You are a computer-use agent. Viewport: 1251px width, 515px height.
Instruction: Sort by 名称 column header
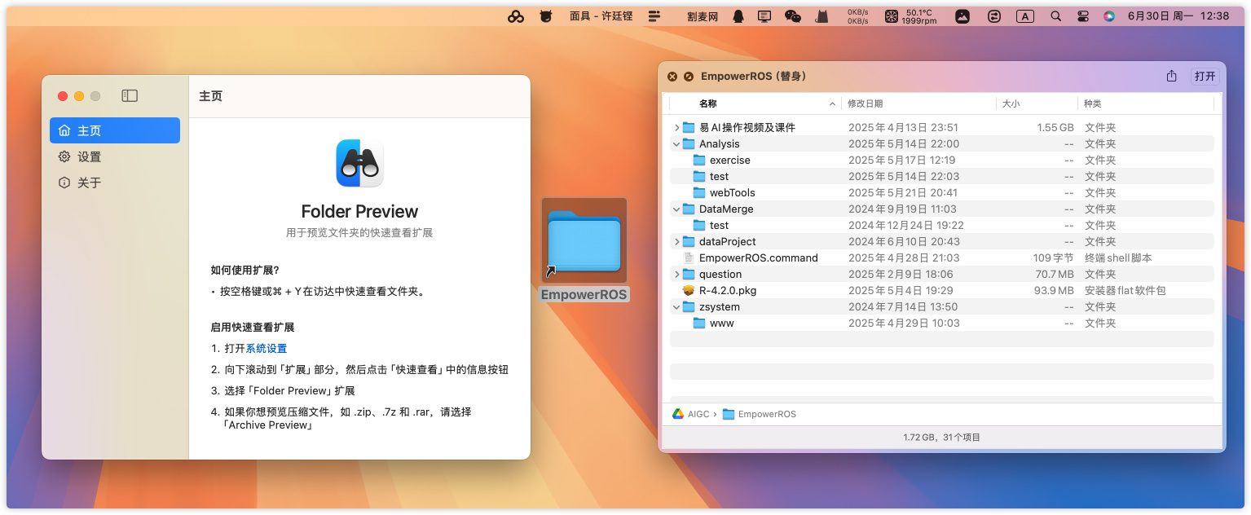707,103
